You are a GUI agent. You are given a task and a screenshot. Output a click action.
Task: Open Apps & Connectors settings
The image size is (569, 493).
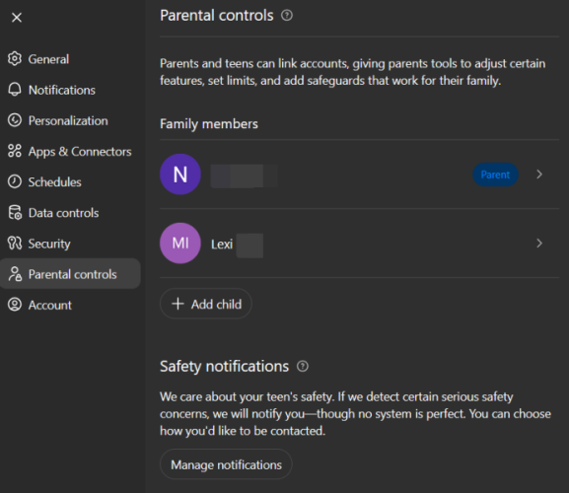[x=70, y=151]
